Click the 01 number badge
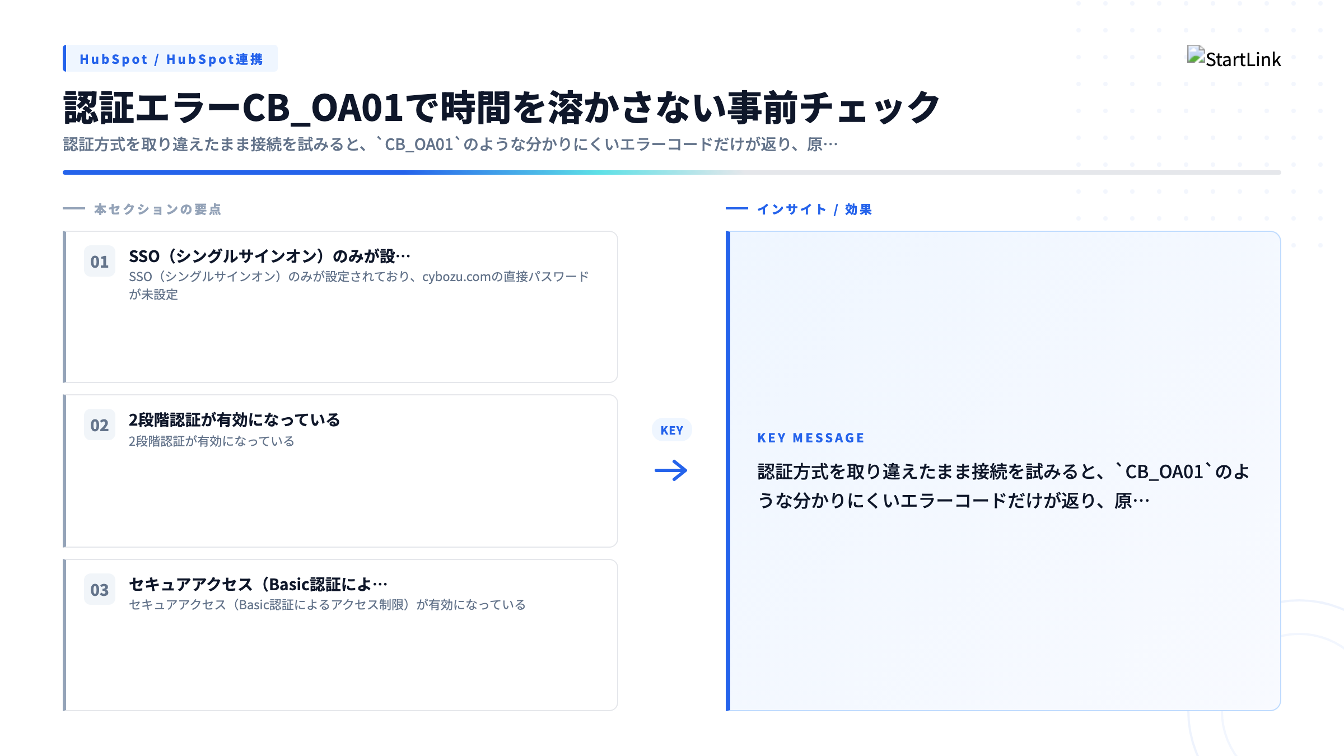The height and width of the screenshot is (756, 1344). click(100, 261)
